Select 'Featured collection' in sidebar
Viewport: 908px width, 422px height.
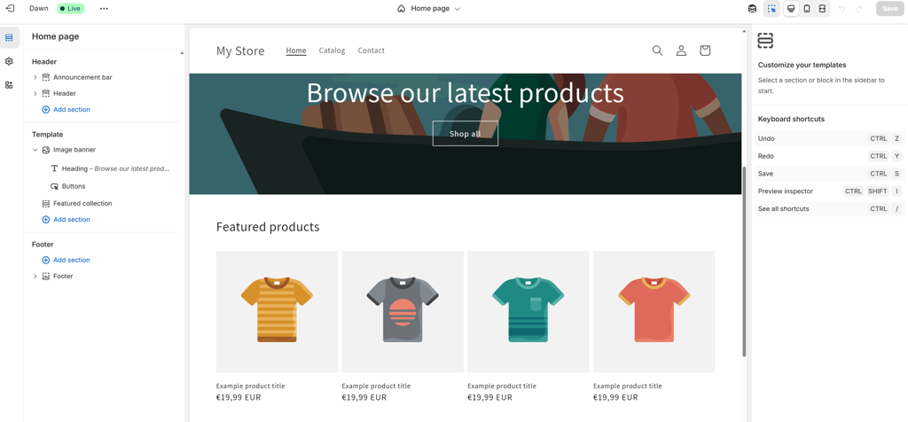coord(82,204)
